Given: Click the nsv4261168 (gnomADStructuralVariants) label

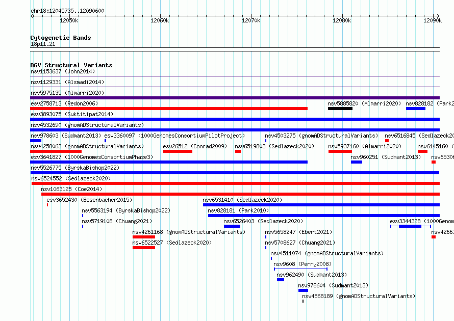Looking at the screenshot, I should (189, 232).
